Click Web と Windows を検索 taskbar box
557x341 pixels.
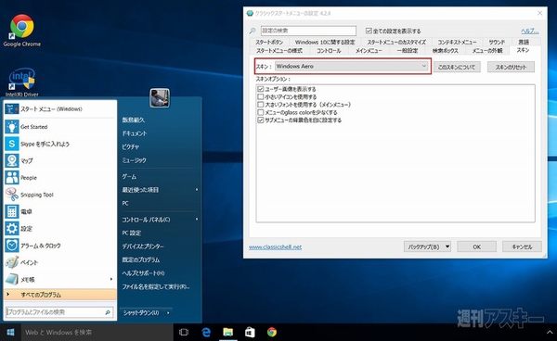click(x=97, y=332)
